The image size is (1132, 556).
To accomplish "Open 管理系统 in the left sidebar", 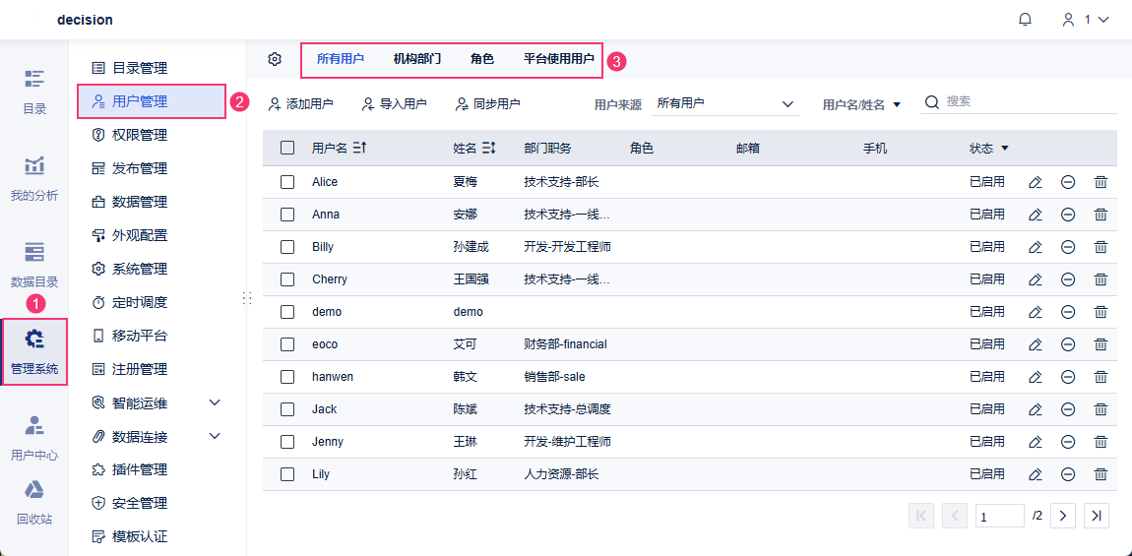I will (34, 351).
